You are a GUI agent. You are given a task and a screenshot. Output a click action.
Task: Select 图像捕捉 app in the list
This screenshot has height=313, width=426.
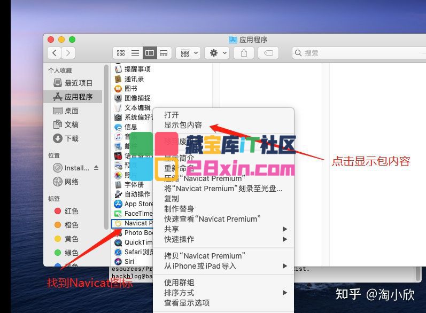click(133, 98)
